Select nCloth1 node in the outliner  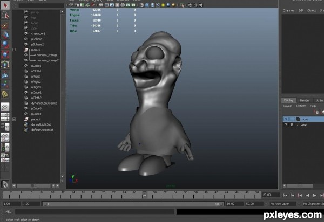36,71
